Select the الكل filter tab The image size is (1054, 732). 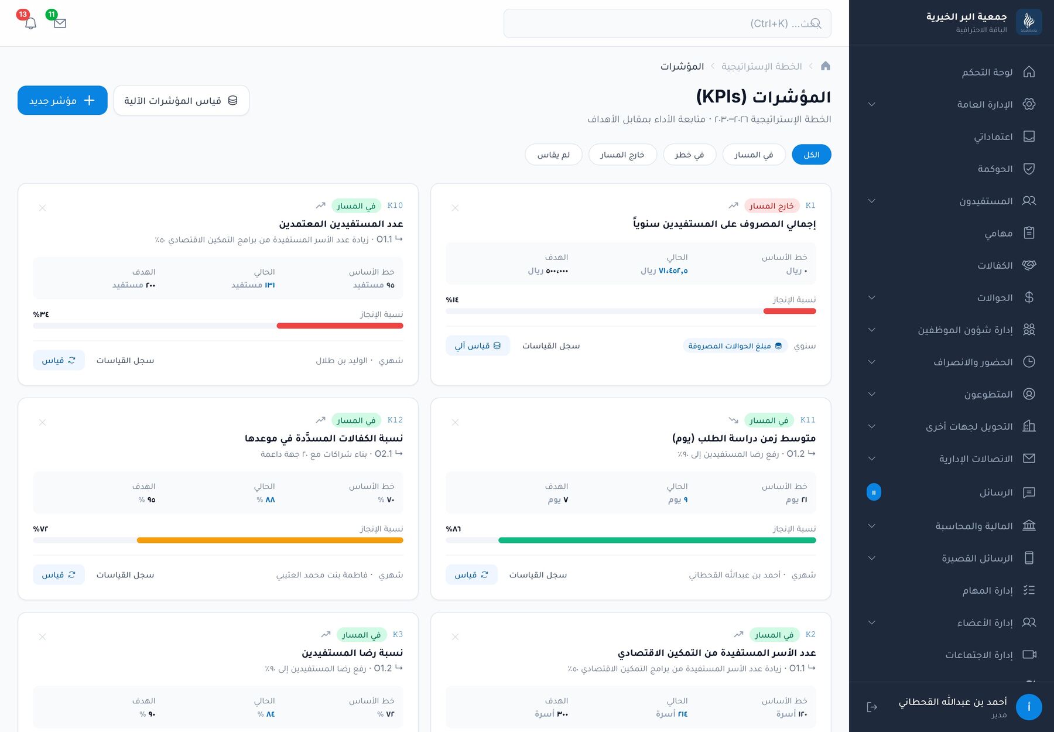812,155
